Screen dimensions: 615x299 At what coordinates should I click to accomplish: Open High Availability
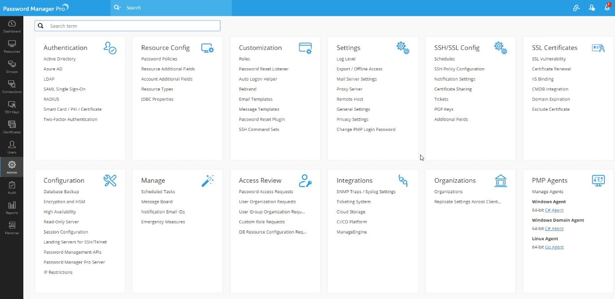point(60,212)
